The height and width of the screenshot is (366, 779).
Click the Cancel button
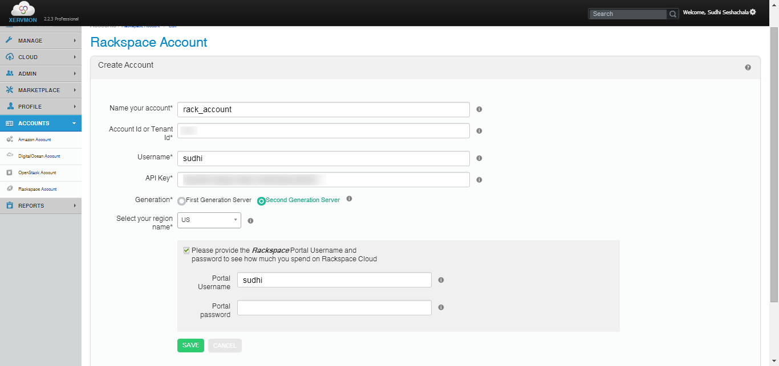click(x=225, y=345)
